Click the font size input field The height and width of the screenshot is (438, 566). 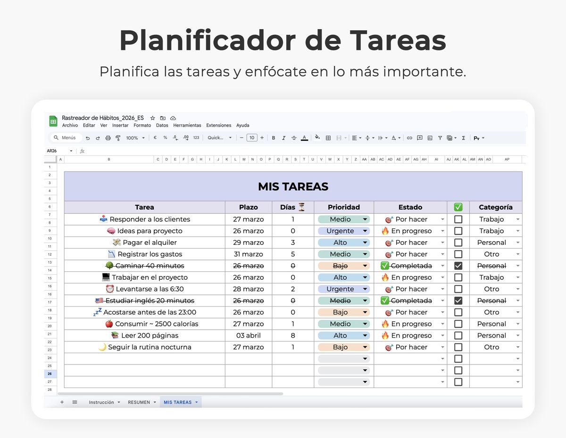click(252, 138)
